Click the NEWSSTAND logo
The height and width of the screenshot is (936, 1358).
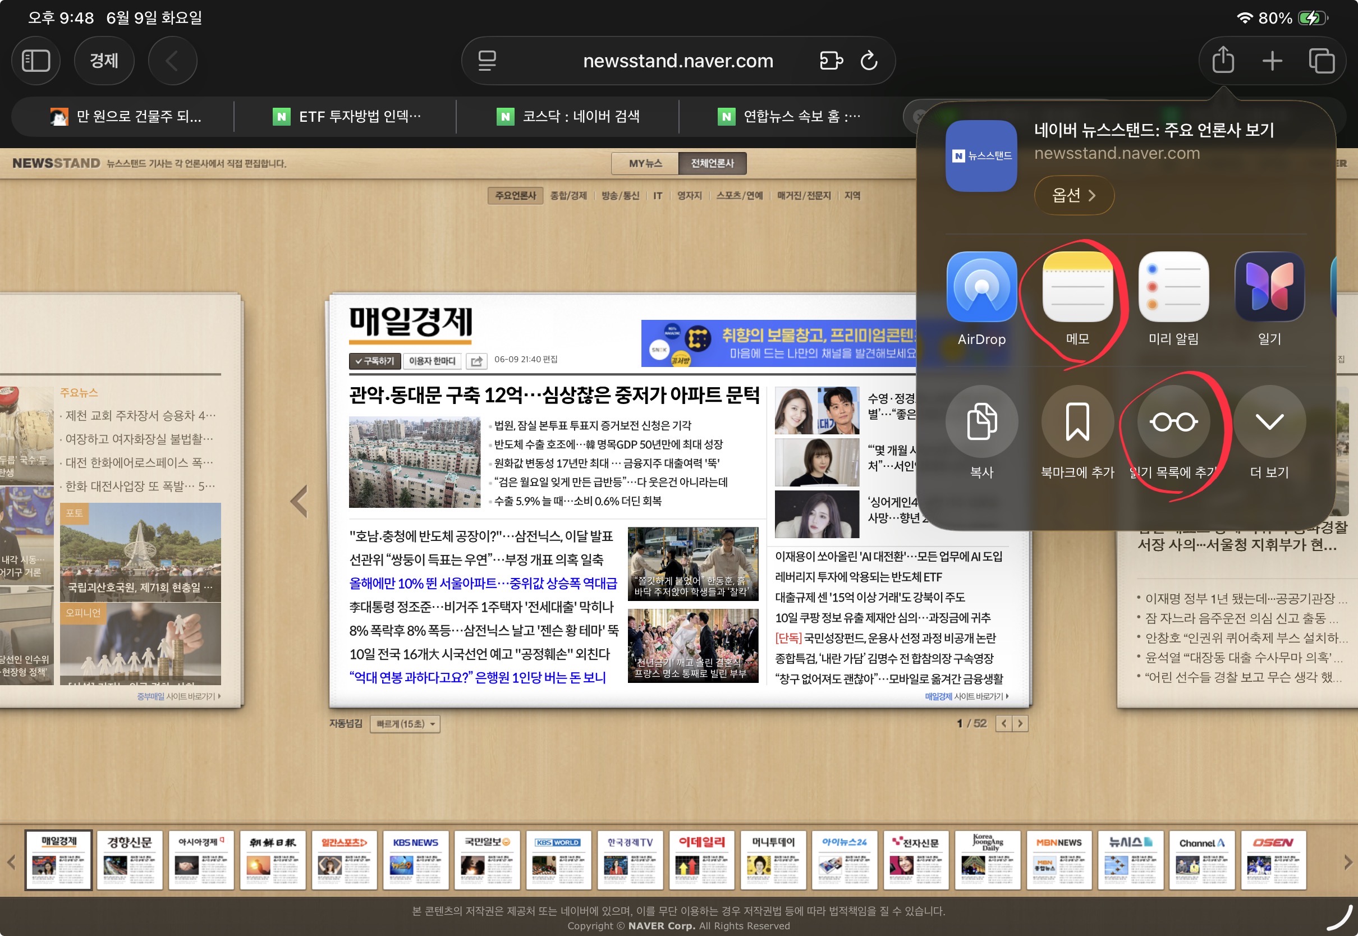tap(56, 163)
